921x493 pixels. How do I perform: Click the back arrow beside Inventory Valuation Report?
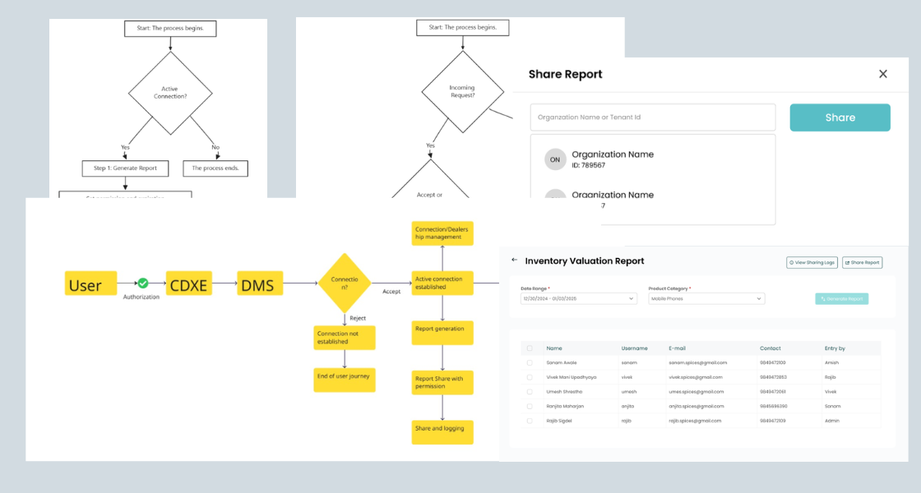(513, 260)
